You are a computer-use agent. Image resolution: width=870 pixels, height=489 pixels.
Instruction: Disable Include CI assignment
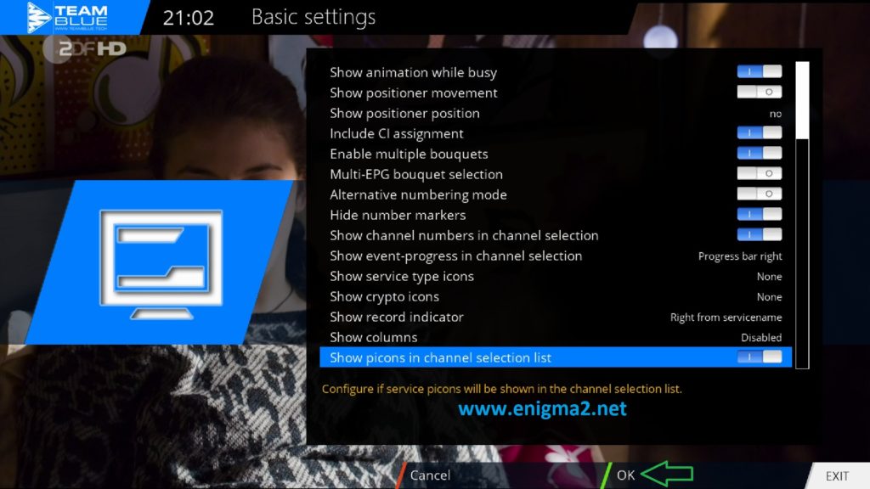pos(761,132)
